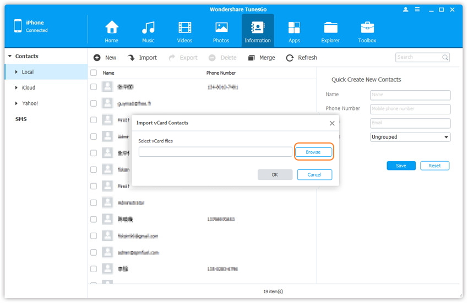Select SMS in the left sidebar
The height and width of the screenshot is (303, 468).
coord(21,119)
